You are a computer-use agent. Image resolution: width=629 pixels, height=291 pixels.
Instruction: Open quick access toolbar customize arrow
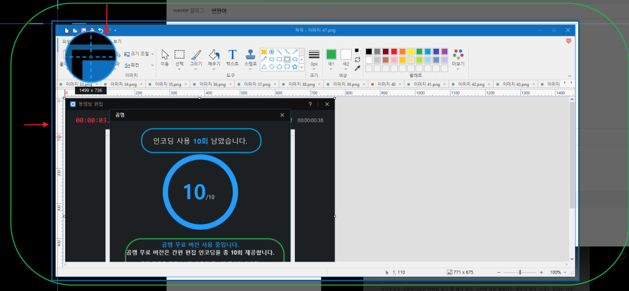115,31
